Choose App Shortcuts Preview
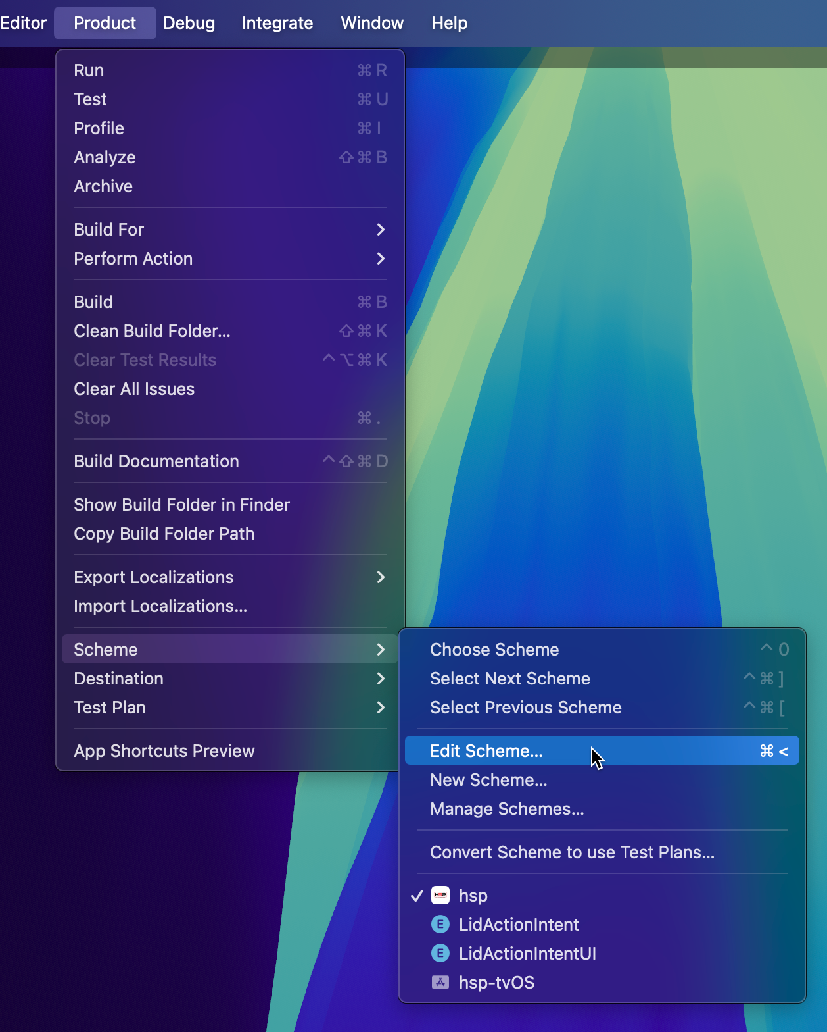Viewport: 827px width, 1032px height. (x=230, y=751)
